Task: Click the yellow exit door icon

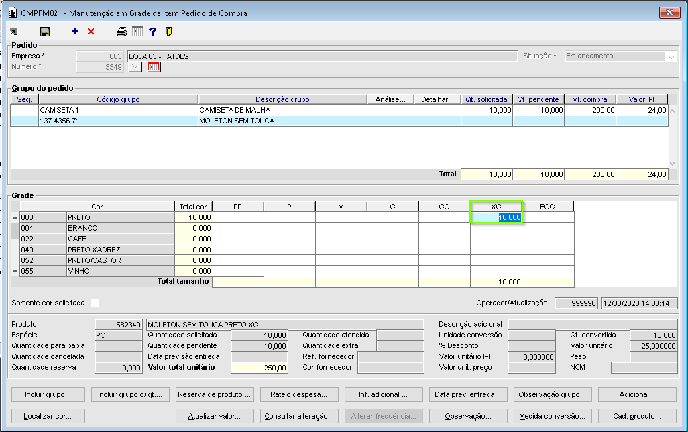Action: pyautogui.click(x=168, y=32)
